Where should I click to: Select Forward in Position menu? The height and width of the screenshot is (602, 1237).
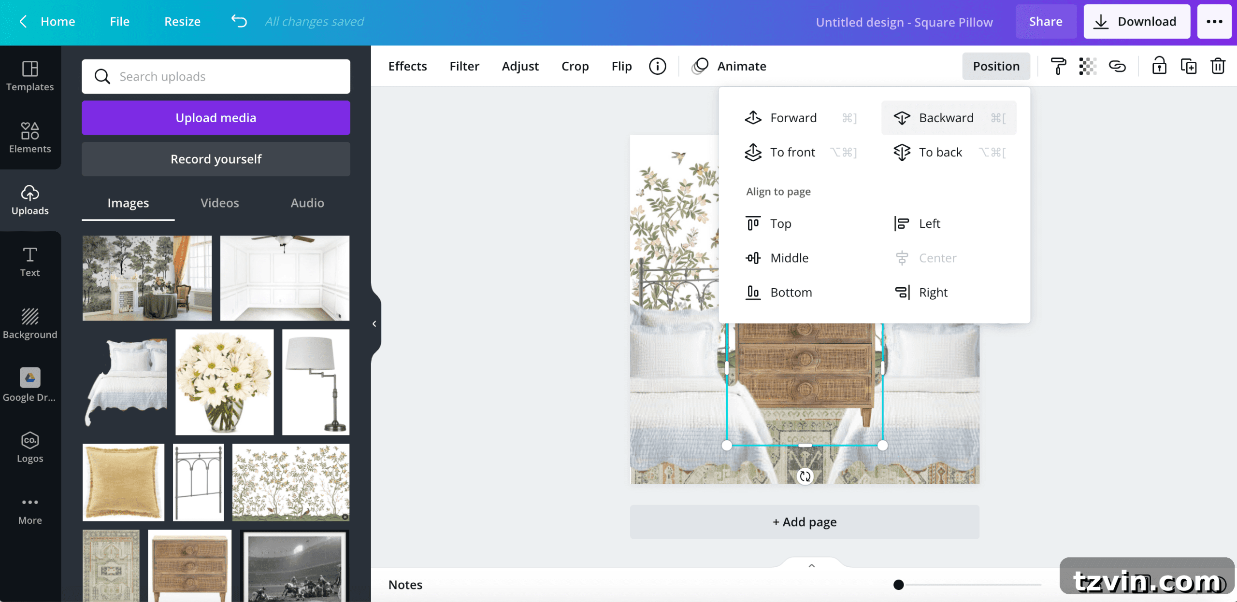[x=801, y=118]
